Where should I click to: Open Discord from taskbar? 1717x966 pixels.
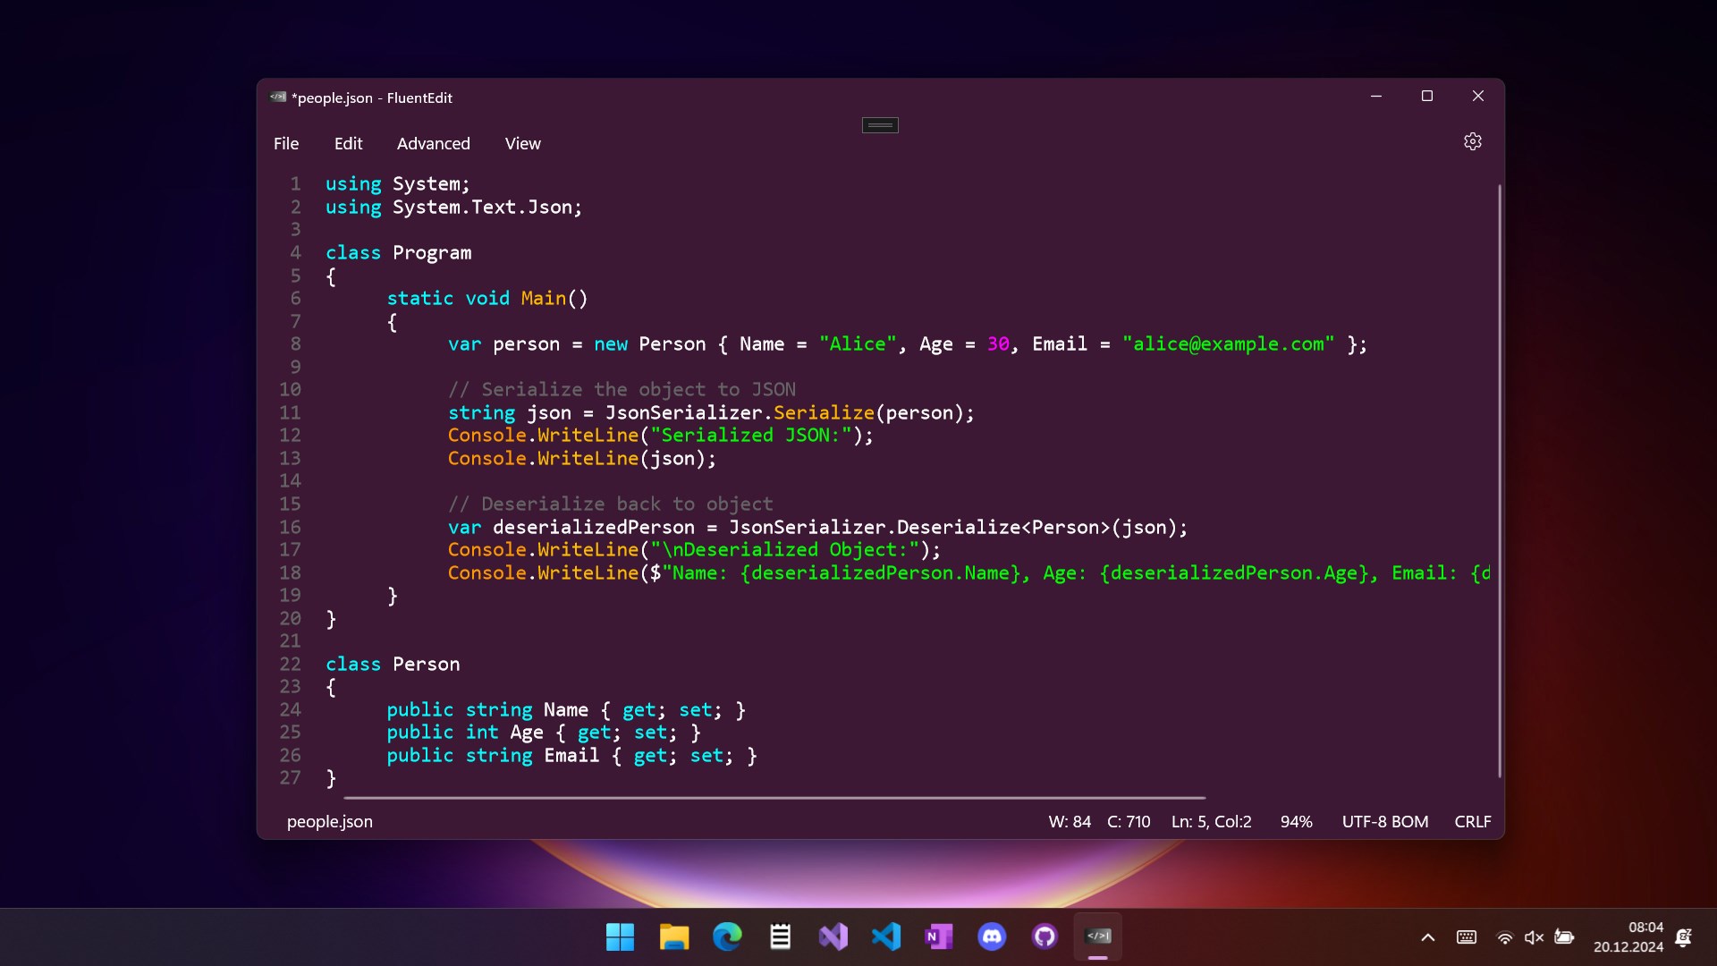pos(992,936)
